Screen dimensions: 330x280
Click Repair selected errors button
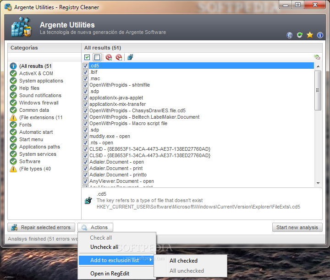(41, 227)
